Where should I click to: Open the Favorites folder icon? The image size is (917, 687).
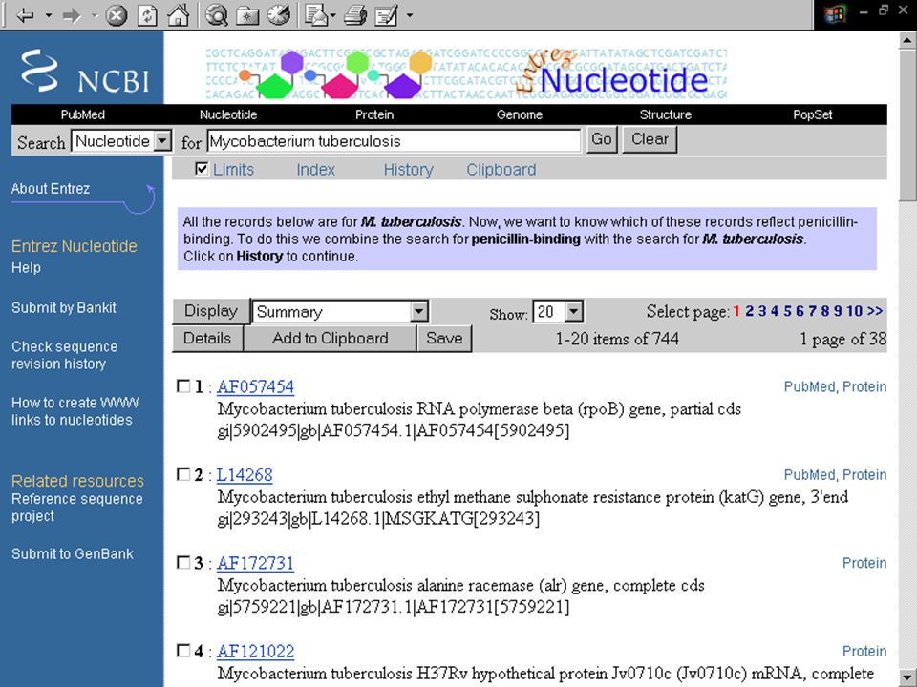pos(248,16)
